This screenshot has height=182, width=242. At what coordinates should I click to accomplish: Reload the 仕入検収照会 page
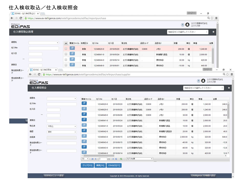click(x=39, y=74)
